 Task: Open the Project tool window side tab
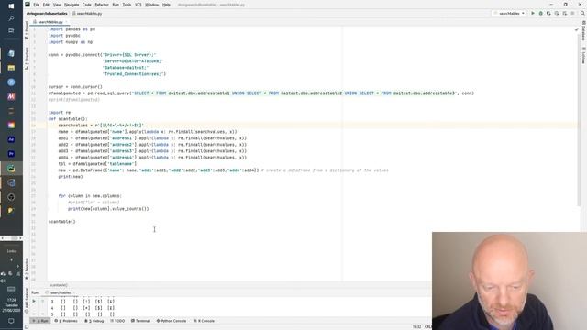point(27,30)
